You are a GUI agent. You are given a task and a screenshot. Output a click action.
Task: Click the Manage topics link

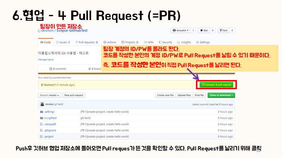point(46,59)
